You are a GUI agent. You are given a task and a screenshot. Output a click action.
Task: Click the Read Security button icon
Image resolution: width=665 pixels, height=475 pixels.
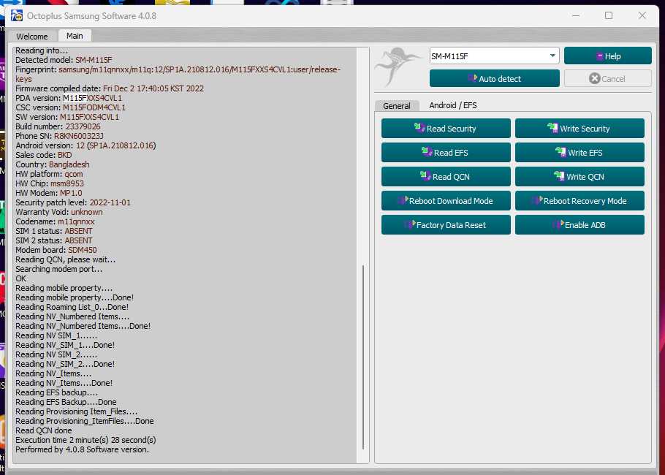(419, 128)
